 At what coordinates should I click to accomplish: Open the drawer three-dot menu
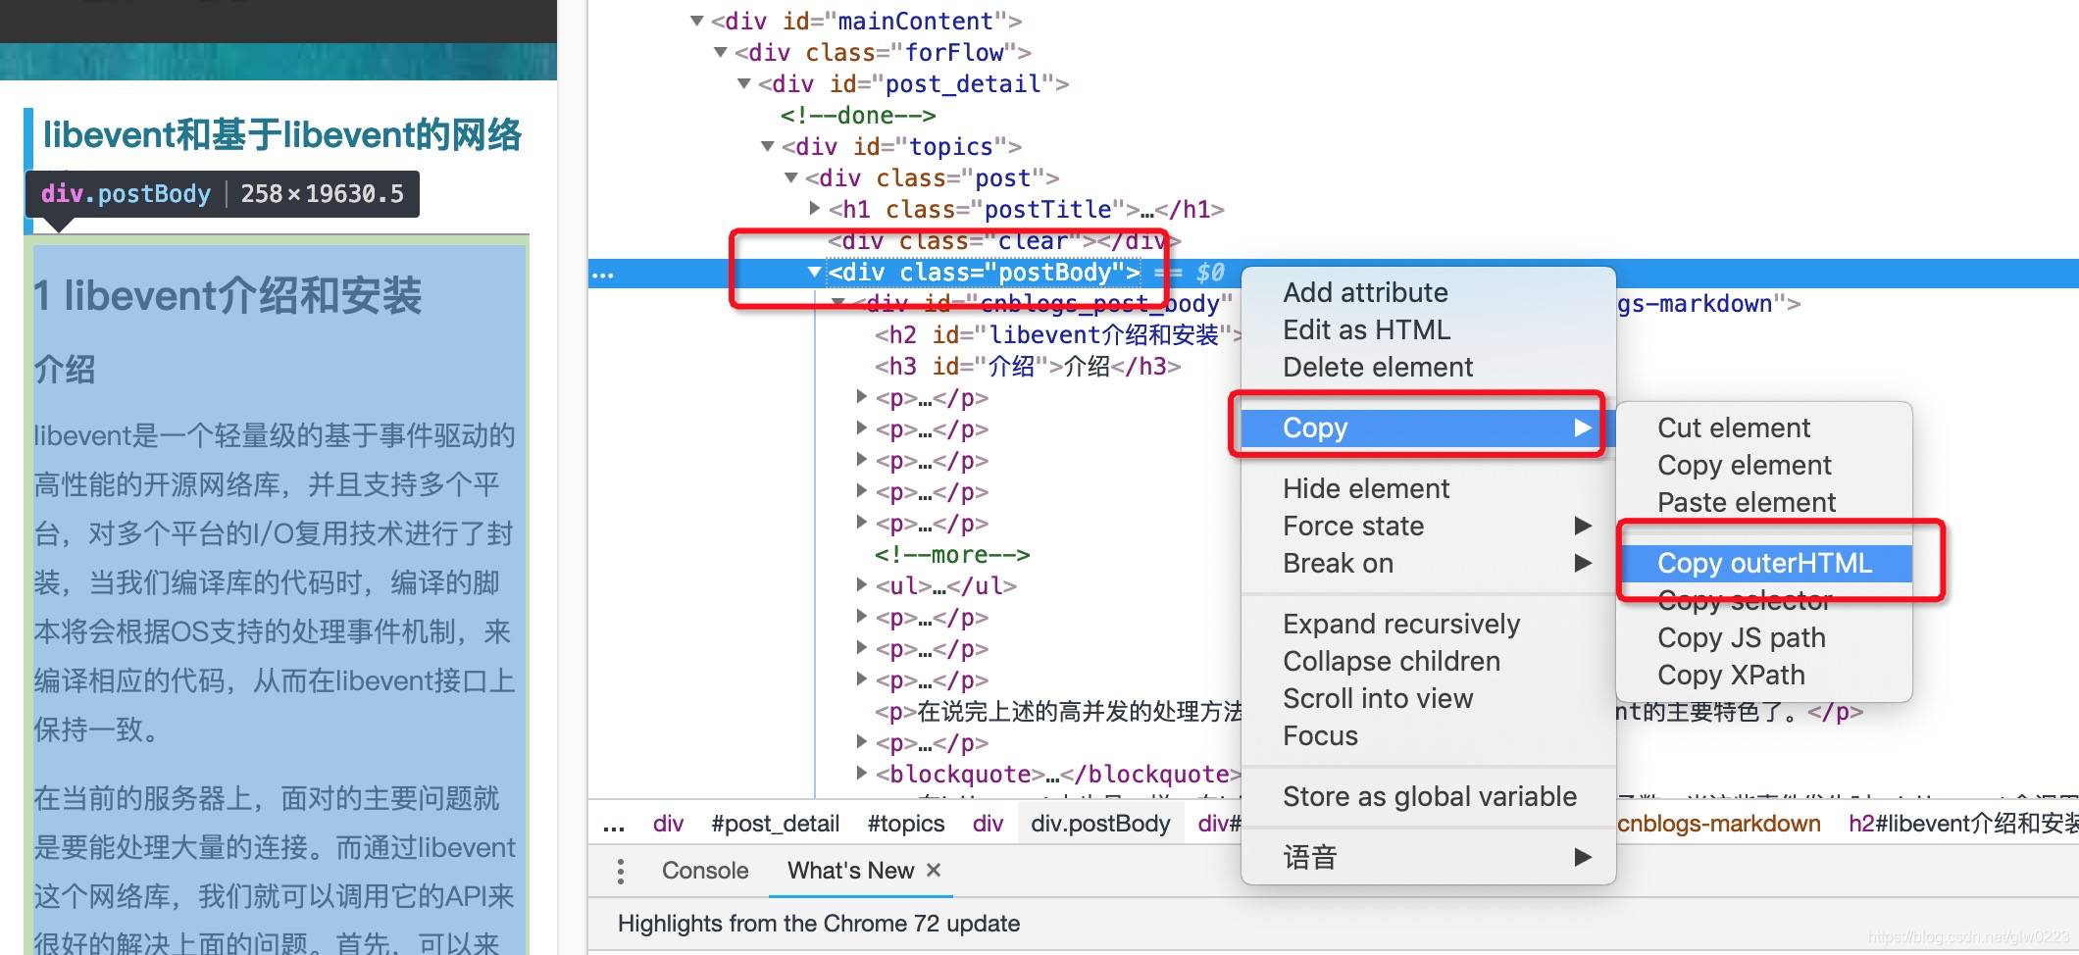pyautogui.click(x=620, y=871)
